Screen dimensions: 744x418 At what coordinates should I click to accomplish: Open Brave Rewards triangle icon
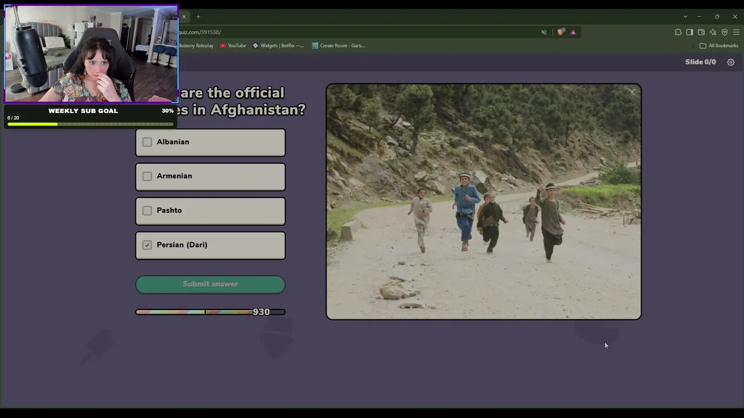coord(573,33)
